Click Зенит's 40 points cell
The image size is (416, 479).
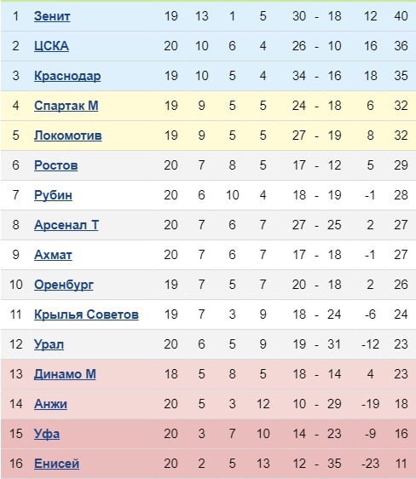pyautogui.click(x=401, y=16)
